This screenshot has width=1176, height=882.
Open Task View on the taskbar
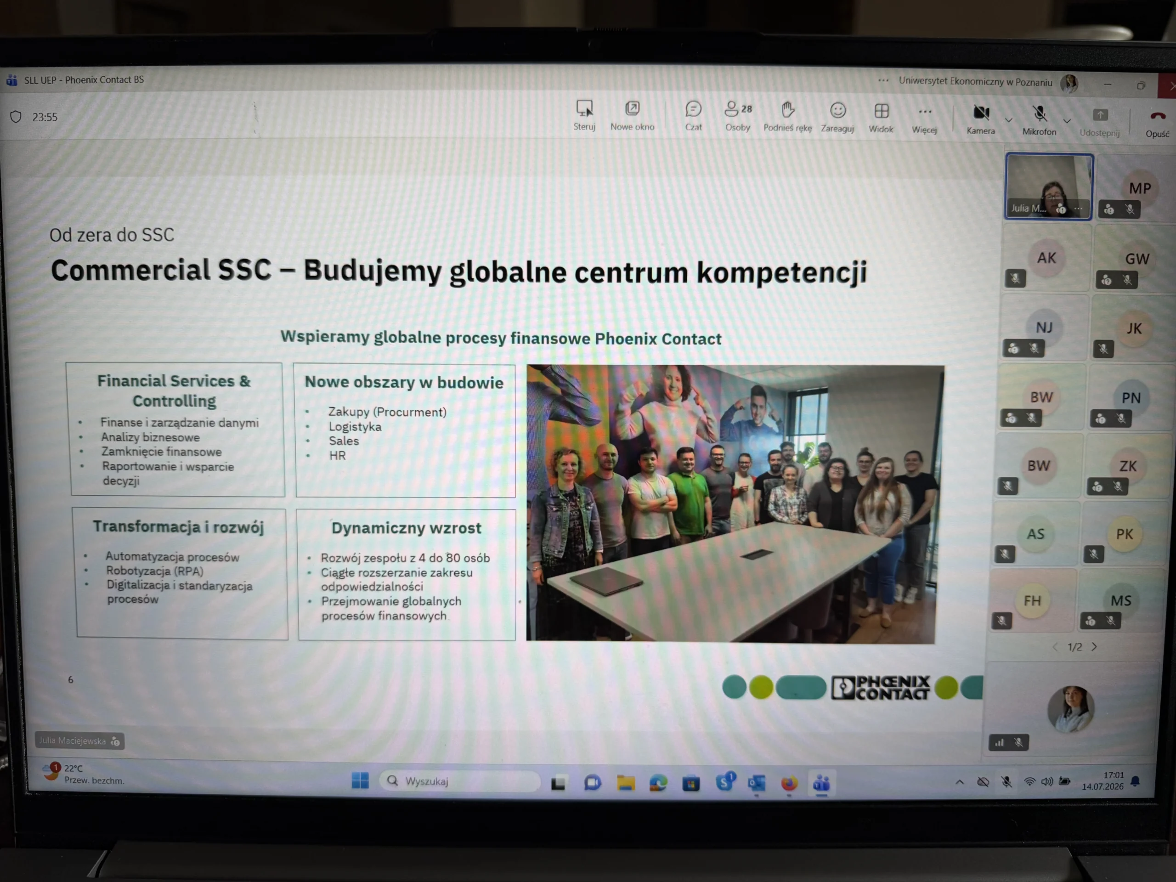(558, 783)
